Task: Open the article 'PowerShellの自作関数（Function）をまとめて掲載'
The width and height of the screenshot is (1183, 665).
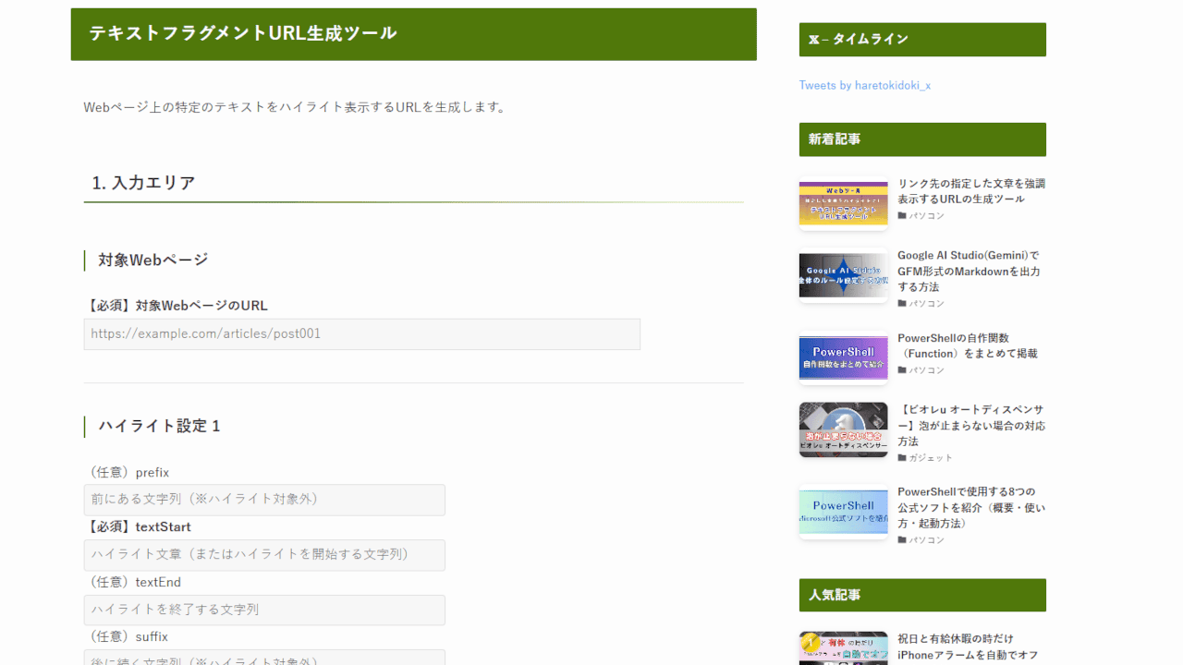Action: 968,345
